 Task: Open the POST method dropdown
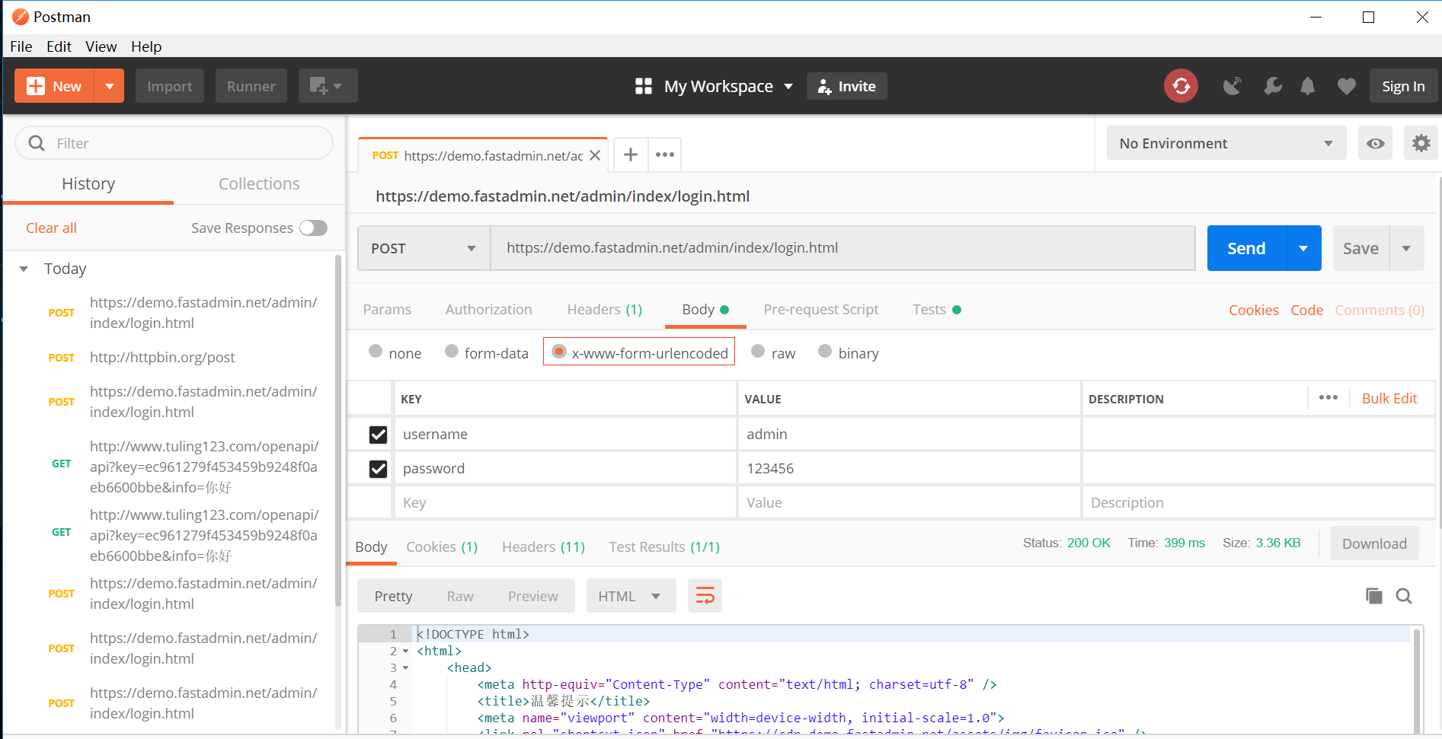coord(424,248)
